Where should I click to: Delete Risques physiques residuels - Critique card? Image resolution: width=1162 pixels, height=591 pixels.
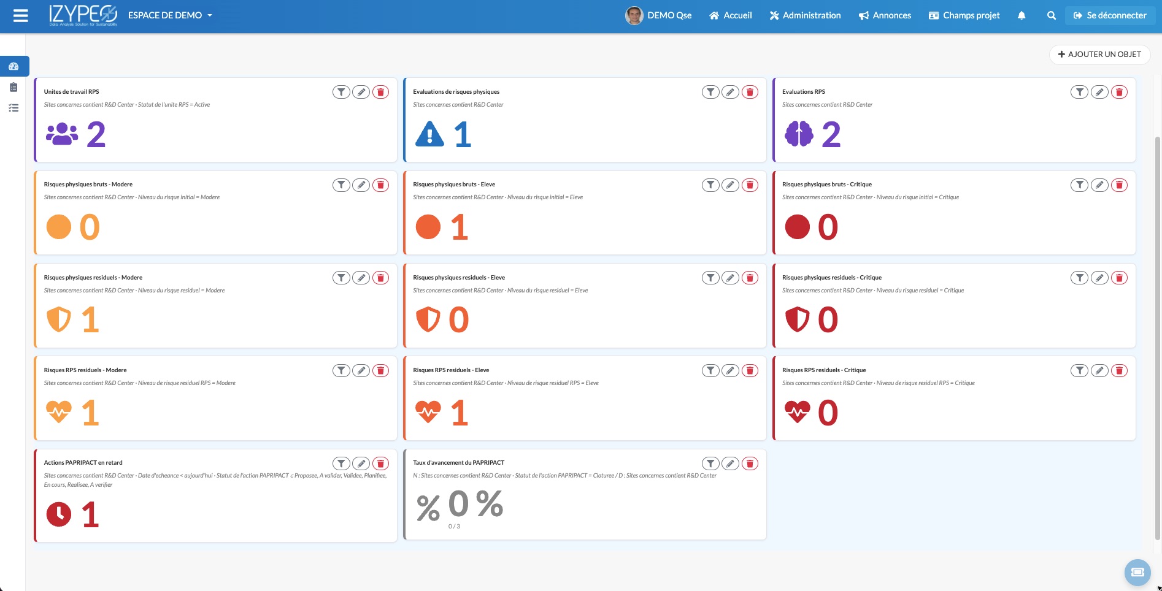tap(1119, 278)
